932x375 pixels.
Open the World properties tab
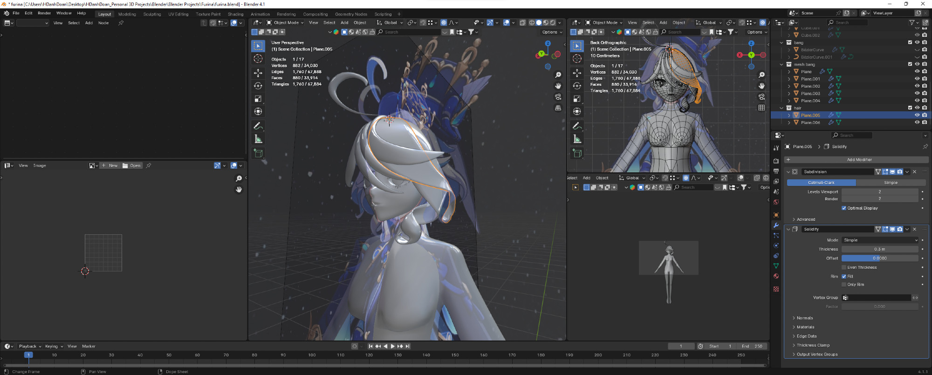[x=776, y=202]
